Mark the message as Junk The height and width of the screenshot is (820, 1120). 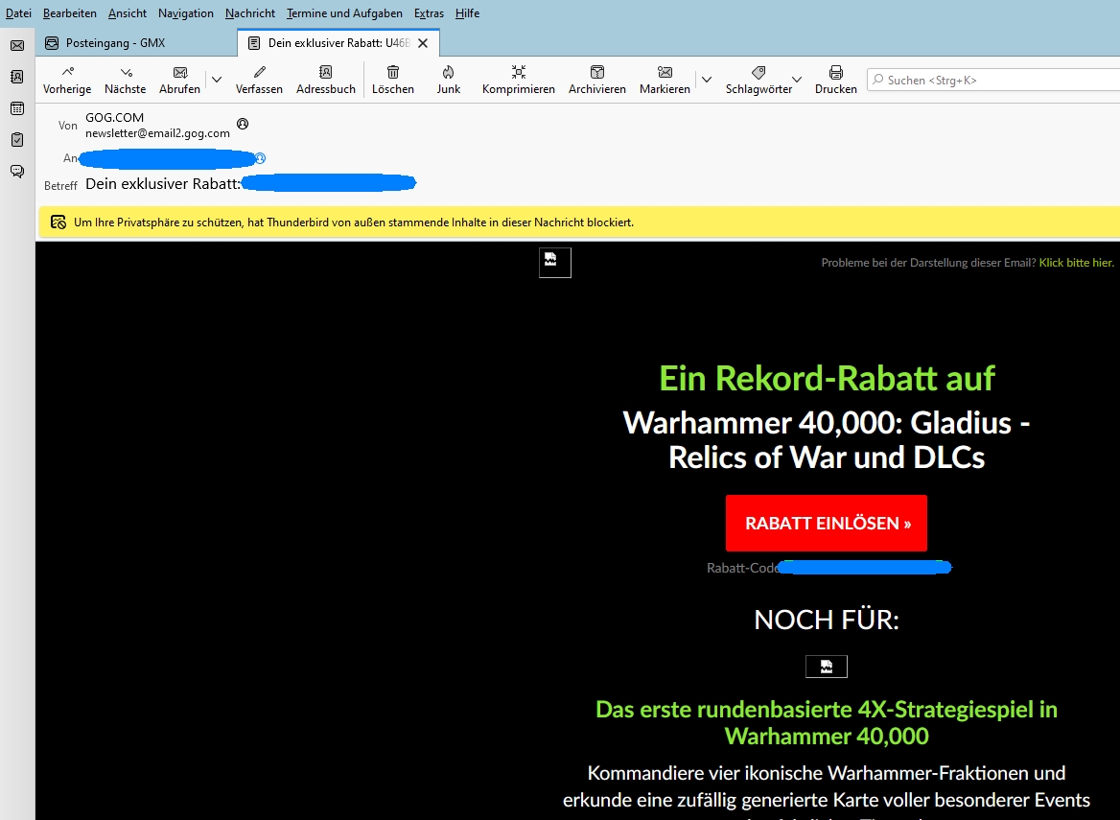pos(449,80)
